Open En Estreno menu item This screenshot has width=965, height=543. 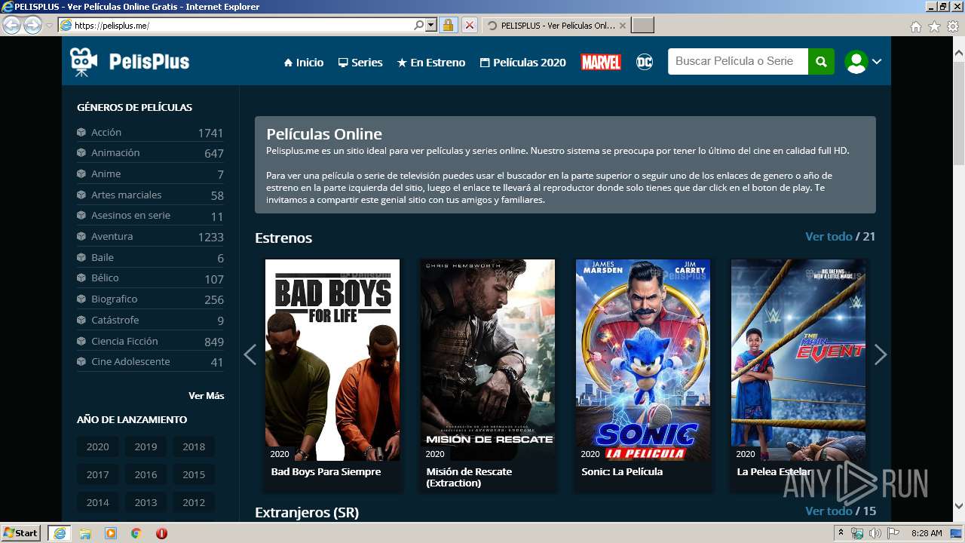(431, 63)
